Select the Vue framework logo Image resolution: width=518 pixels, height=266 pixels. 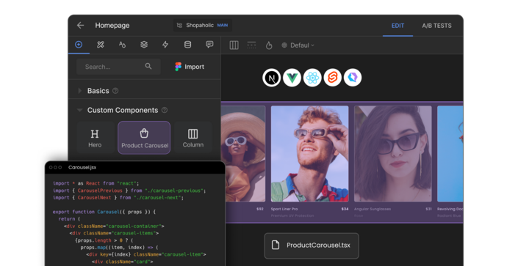pos(292,78)
